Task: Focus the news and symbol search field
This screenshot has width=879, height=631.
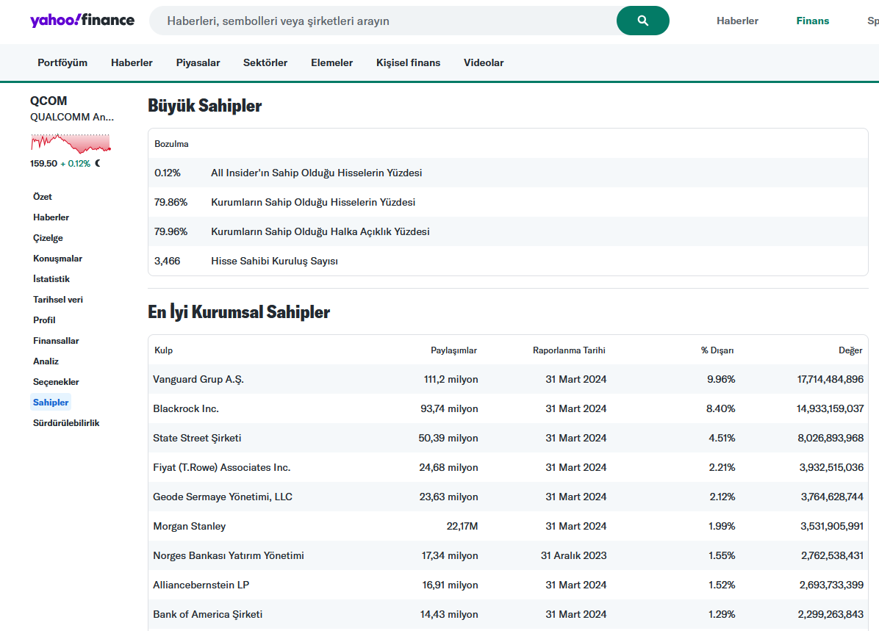Action: click(x=382, y=21)
